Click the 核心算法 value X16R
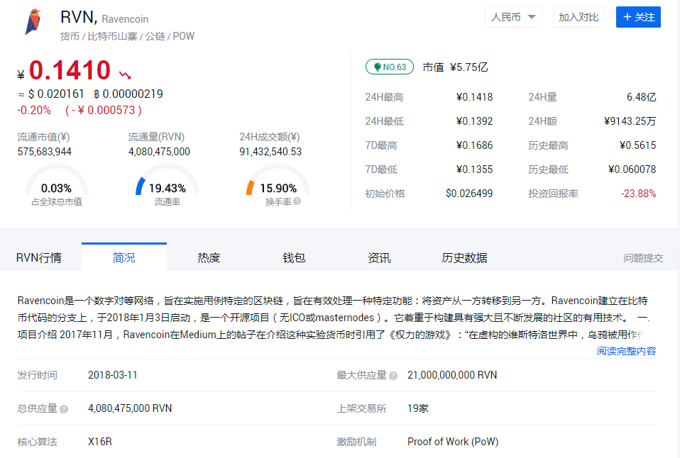This screenshot has height=458, width=680. click(100, 442)
